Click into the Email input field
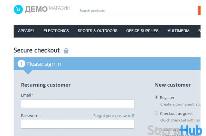The height and width of the screenshot is (136, 206). coord(78,104)
